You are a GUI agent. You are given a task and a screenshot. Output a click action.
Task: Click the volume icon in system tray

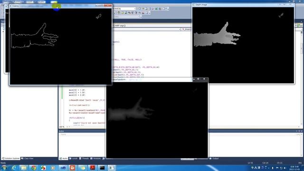click(285, 168)
